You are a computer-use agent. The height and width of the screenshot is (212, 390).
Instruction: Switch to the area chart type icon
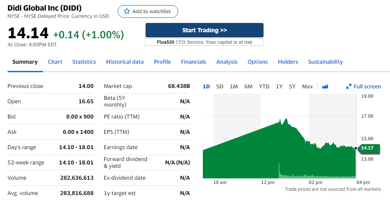click(x=325, y=86)
